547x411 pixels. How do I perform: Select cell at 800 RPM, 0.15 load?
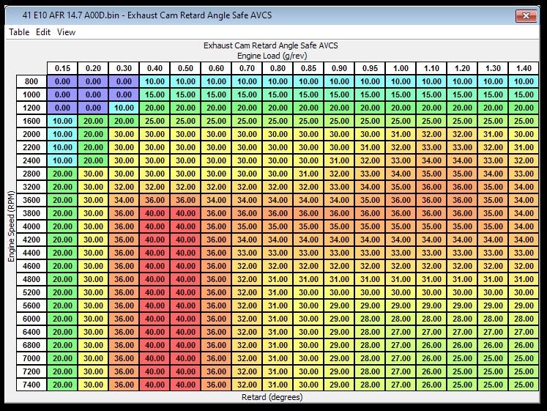click(x=62, y=81)
